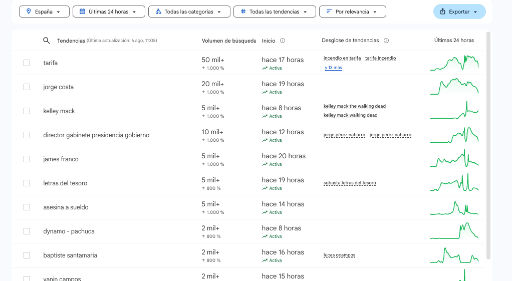
Task: Open 'jorge pérez naharro' accented query
Action: pyautogui.click(x=344, y=135)
